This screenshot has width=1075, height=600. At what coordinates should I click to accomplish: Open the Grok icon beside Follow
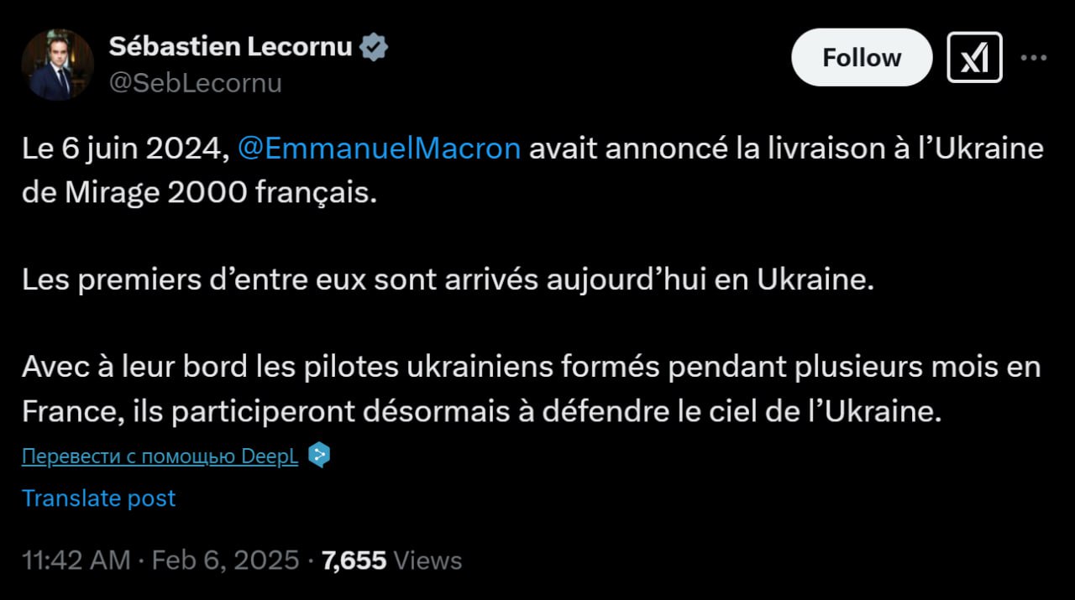coord(974,57)
